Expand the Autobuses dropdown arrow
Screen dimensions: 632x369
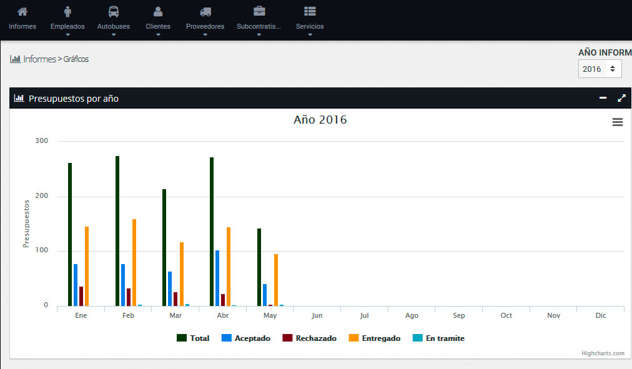114,35
